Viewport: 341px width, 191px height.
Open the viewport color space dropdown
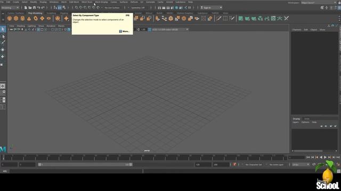click(170, 30)
